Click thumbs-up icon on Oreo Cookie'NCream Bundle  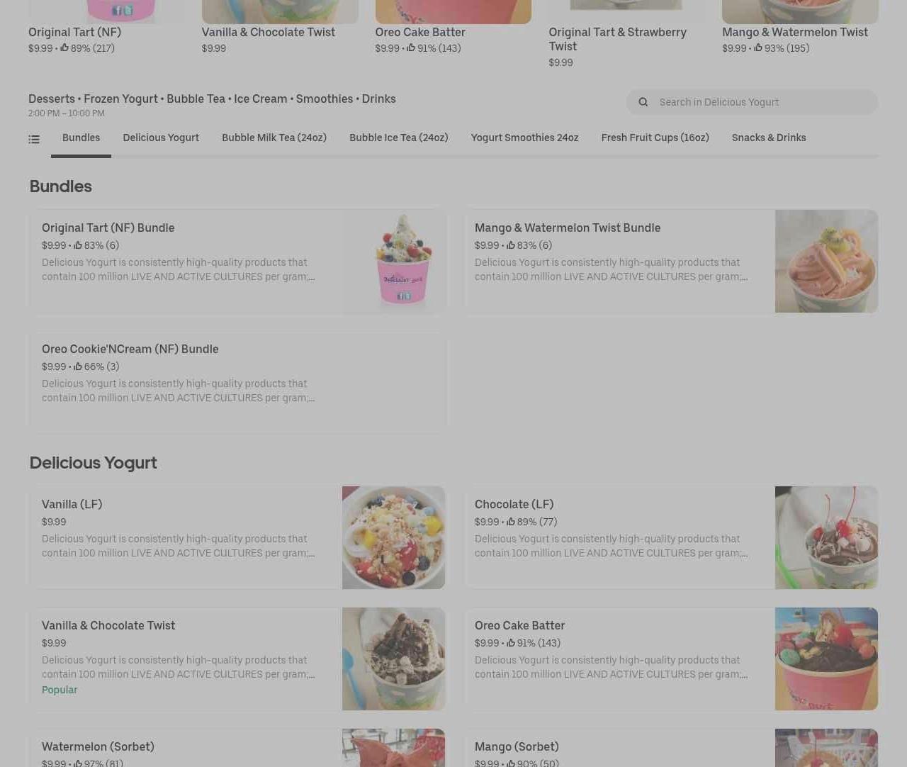[x=78, y=366]
